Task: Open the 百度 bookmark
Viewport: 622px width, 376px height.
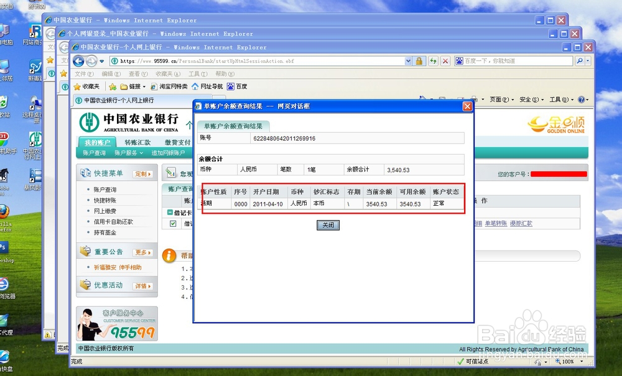Action: pyautogui.click(x=237, y=86)
